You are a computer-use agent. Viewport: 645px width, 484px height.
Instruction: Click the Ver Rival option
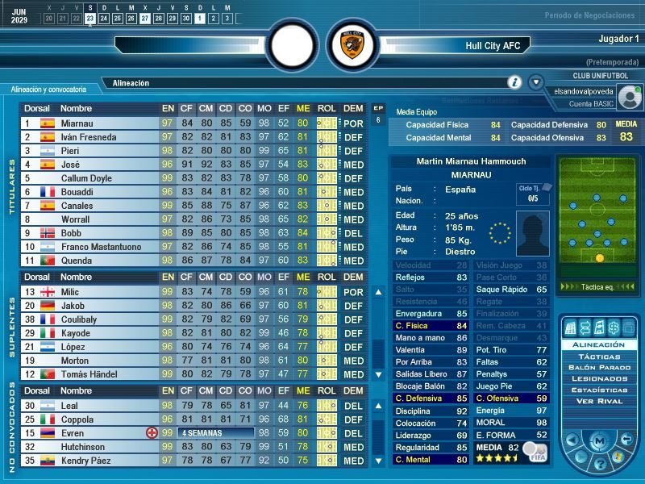point(599,401)
